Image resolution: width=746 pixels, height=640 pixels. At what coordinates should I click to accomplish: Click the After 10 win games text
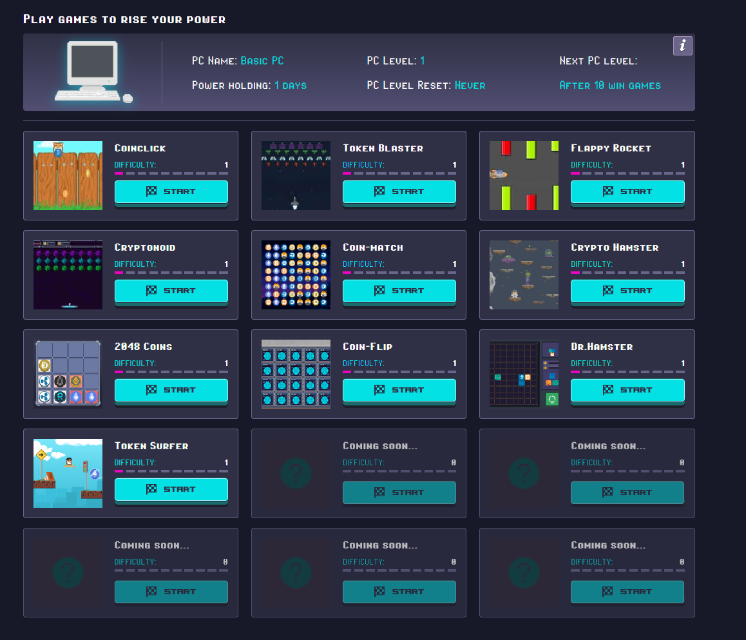pos(610,86)
